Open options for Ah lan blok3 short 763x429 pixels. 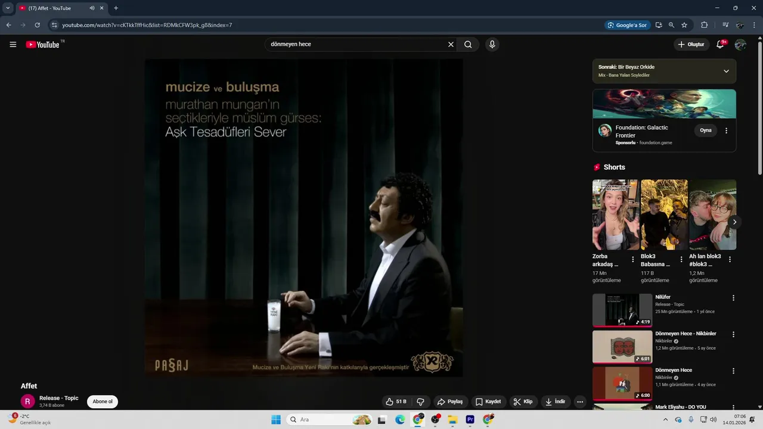(x=730, y=260)
